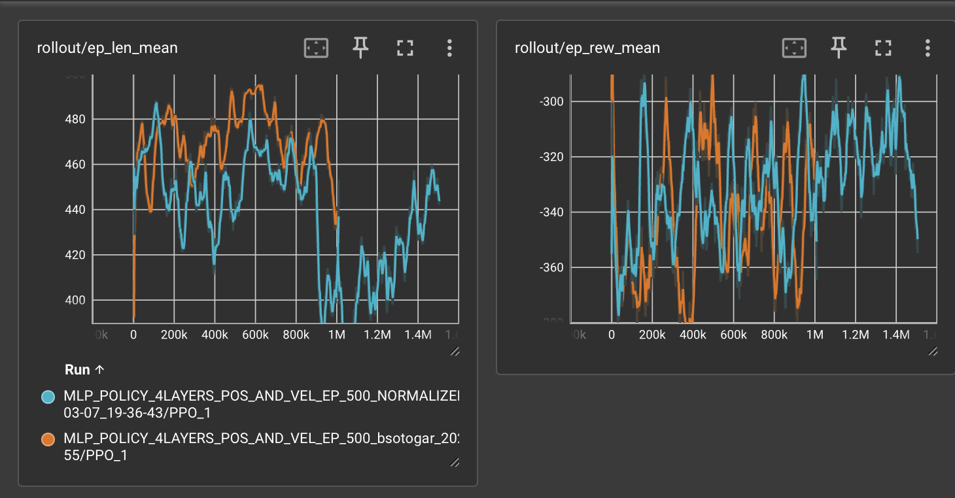Open the ep_rew_mean three-dot menu
Image resolution: width=955 pixels, height=498 pixels.
pyautogui.click(x=928, y=48)
